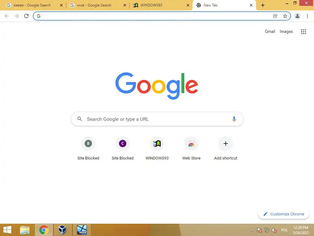
Task: Click the network tray icon
Action: coord(267,230)
